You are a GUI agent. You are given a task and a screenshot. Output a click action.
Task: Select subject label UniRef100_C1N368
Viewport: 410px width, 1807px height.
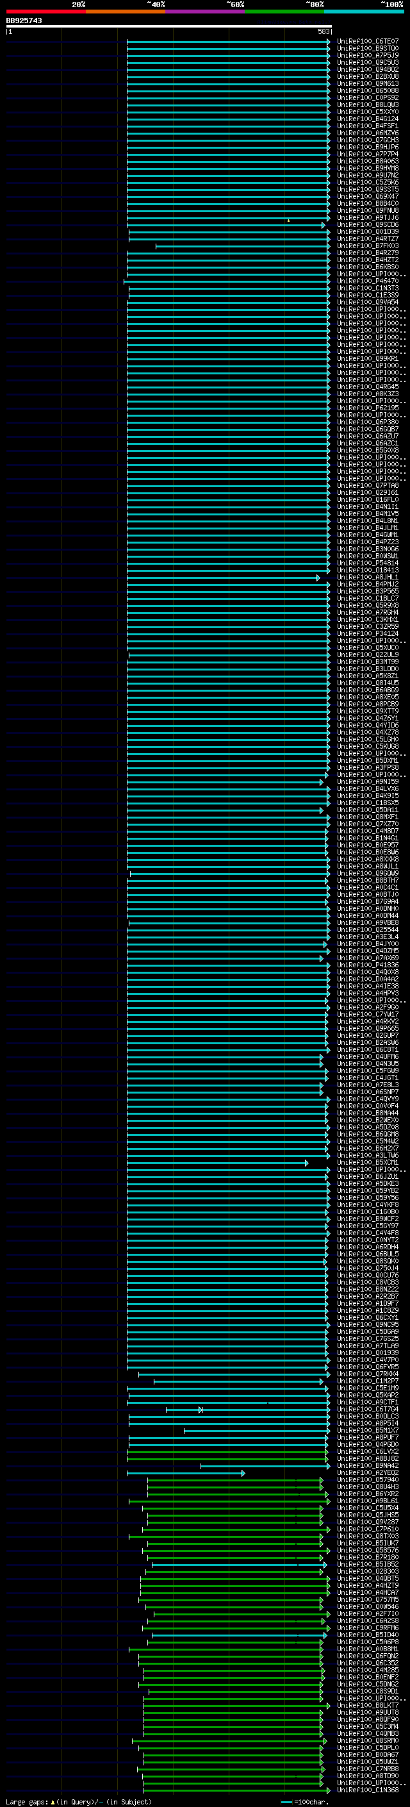point(368,1790)
